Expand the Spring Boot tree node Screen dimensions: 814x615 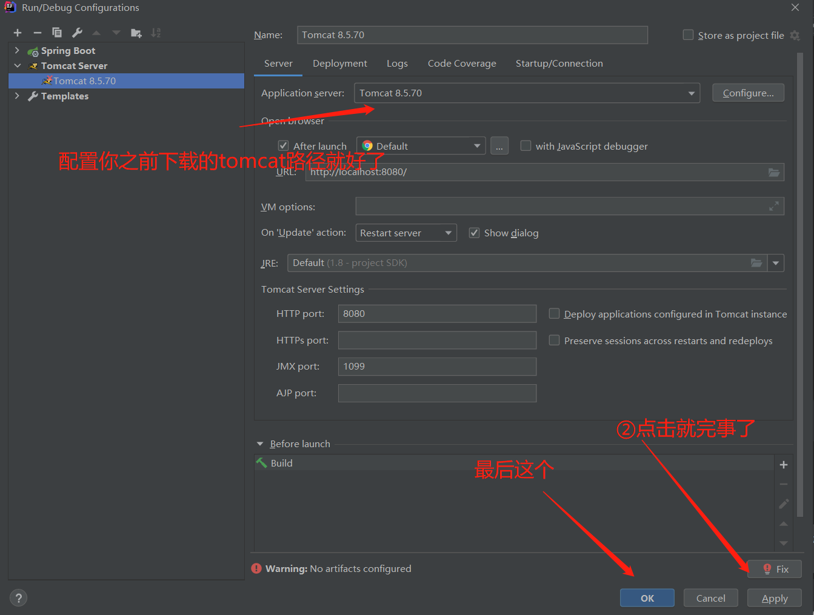click(x=16, y=50)
